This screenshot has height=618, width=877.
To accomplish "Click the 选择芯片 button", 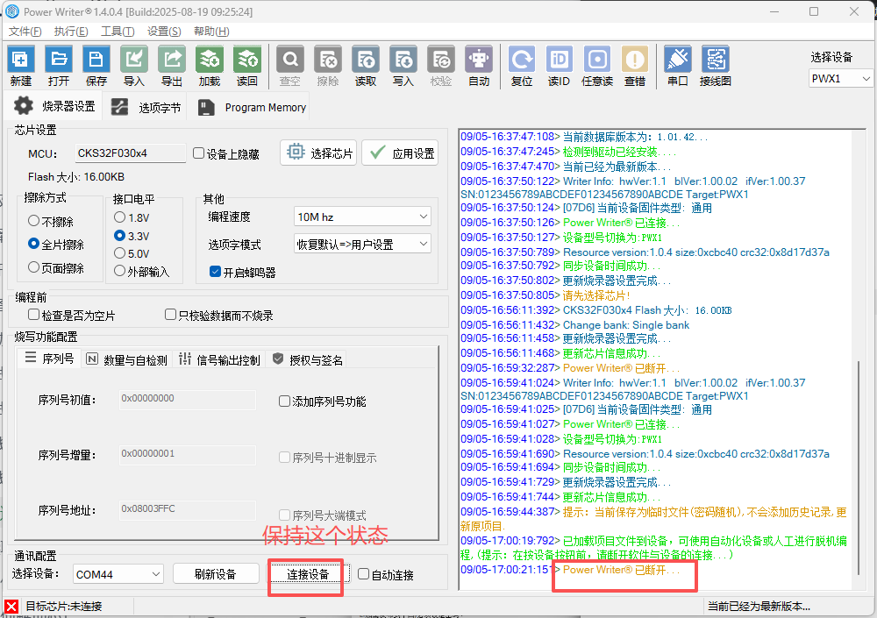I will click(x=319, y=153).
